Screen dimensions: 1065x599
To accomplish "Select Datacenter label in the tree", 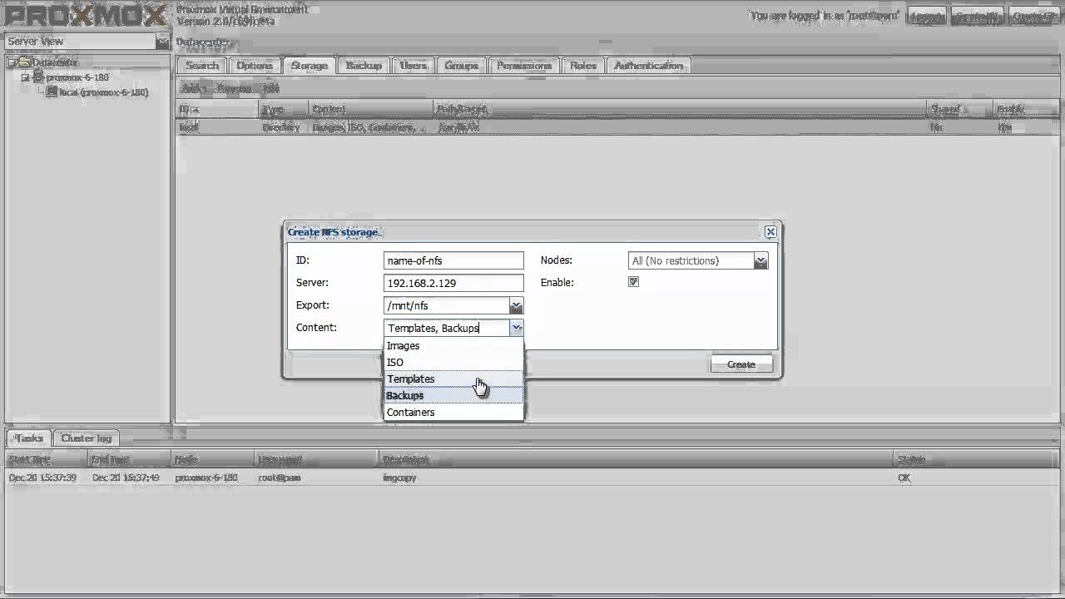I will point(56,62).
